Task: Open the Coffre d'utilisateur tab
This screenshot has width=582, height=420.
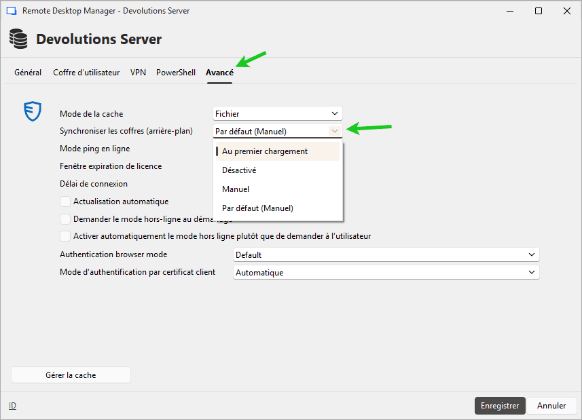Action: pyautogui.click(x=86, y=73)
